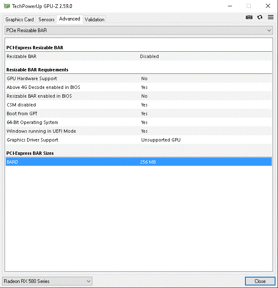Click the camera screenshot icon
Screen dimensions: 278x288
tap(249, 17)
